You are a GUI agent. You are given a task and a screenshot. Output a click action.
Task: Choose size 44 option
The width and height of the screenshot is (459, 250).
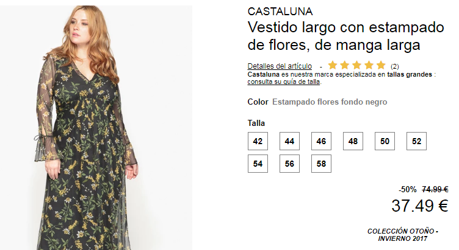pyautogui.click(x=289, y=141)
